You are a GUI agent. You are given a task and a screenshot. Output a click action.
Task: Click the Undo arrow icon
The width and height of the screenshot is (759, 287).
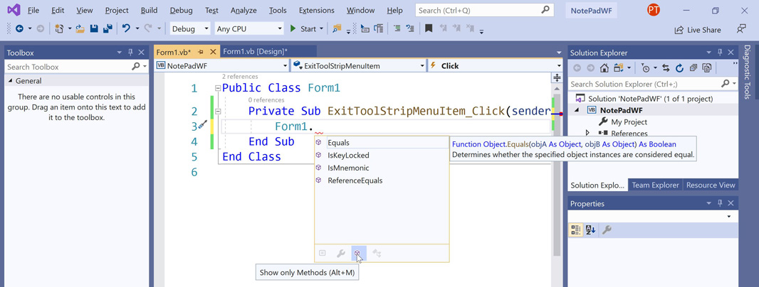126,29
